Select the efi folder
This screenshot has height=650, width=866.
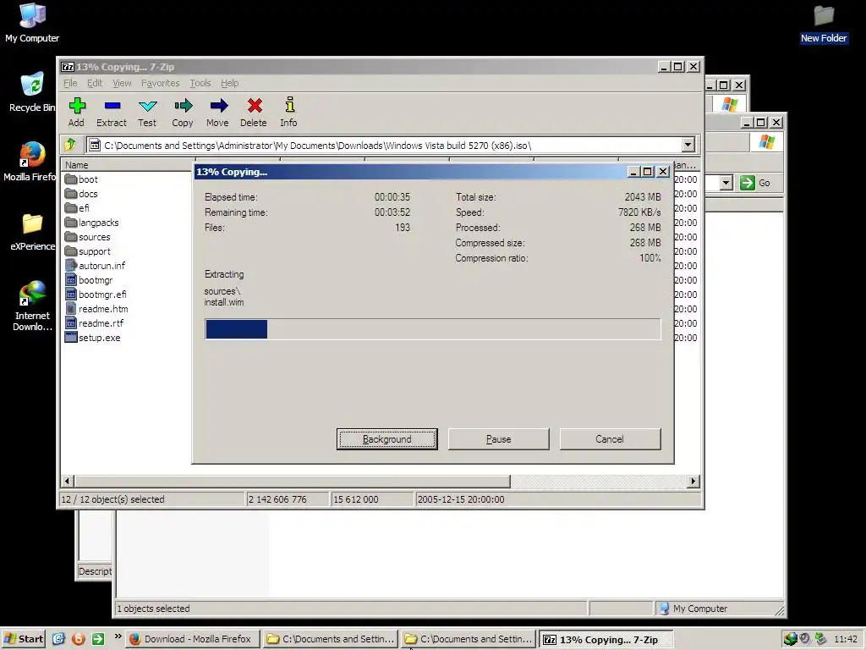click(x=77, y=208)
